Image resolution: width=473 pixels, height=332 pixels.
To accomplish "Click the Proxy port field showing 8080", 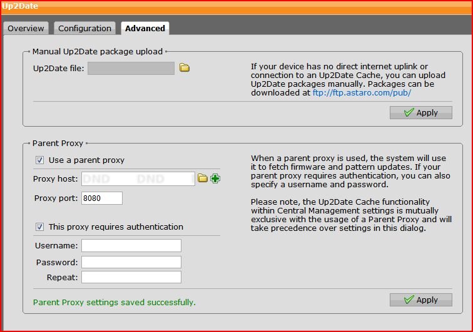I will click(x=101, y=198).
